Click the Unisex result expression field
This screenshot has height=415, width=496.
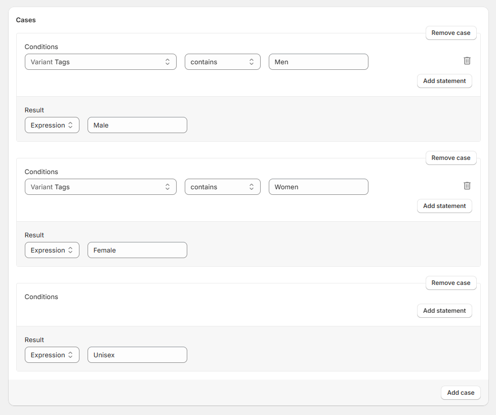point(137,354)
